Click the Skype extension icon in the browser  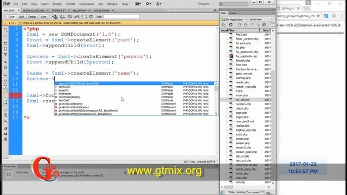(326, 16)
